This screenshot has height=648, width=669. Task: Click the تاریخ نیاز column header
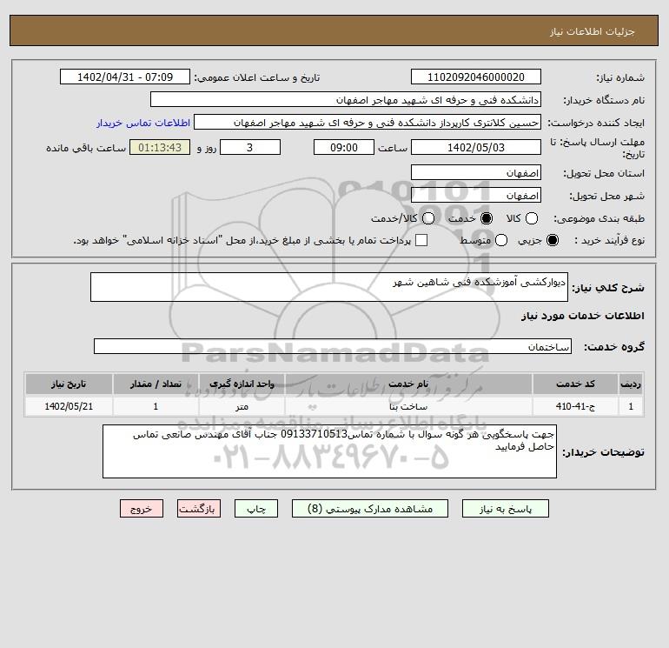click(x=69, y=384)
